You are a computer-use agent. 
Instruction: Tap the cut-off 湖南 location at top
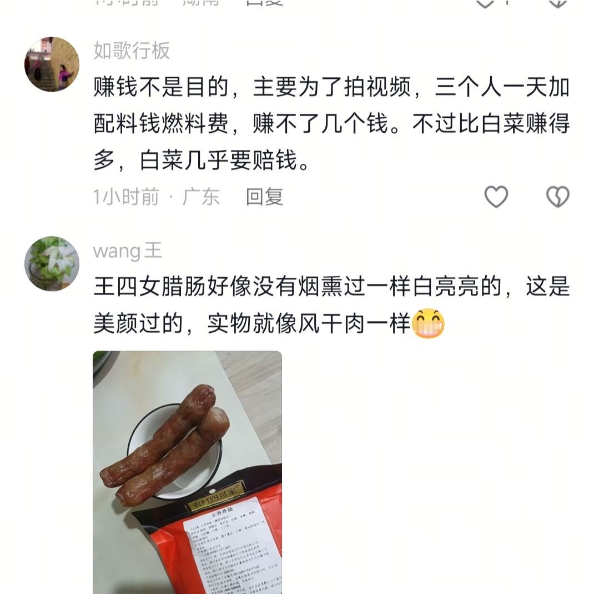tap(201, 3)
